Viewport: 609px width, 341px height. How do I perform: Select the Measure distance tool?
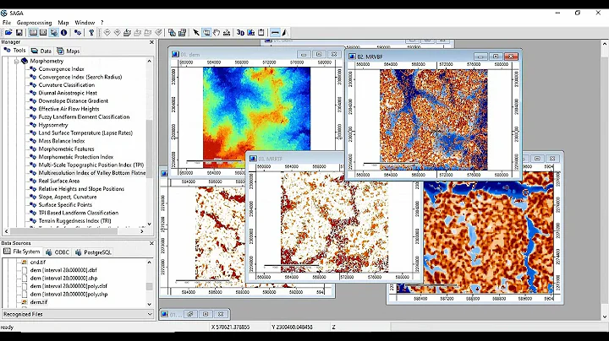pos(227,33)
